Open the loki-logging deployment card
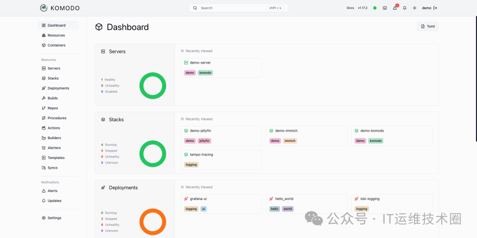The width and height of the screenshot is (477, 238). pos(392,204)
